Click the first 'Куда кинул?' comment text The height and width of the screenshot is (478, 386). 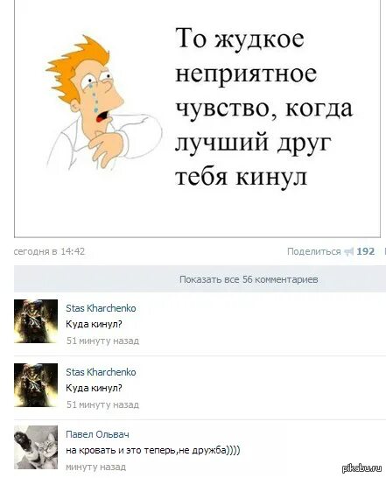(94, 324)
